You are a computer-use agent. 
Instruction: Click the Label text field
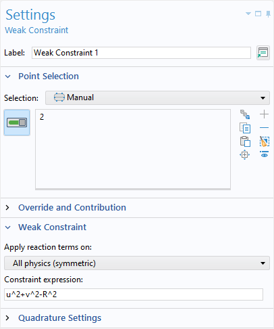point(141,53)
